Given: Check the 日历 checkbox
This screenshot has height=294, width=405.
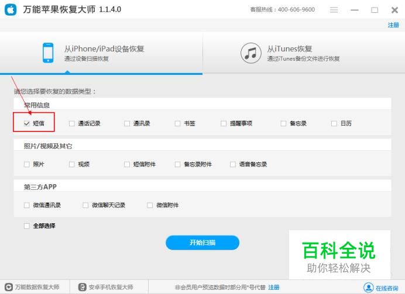Looking at the screenshot, I should 334,123.
